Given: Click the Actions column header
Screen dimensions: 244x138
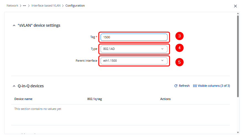Looking at the screenshot, I should click(165, 99).
